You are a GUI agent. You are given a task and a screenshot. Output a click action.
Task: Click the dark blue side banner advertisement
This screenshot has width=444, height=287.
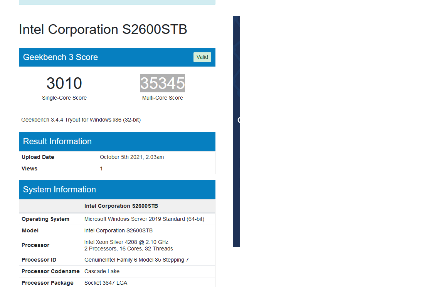[x=236, y=132]
